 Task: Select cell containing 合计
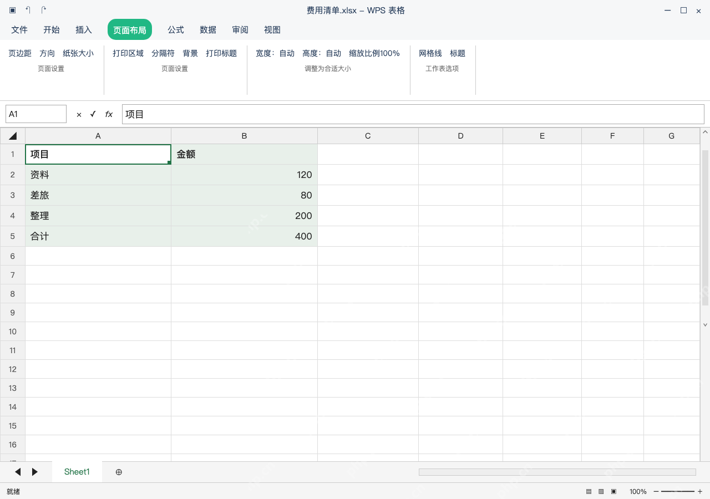point(98,236)
